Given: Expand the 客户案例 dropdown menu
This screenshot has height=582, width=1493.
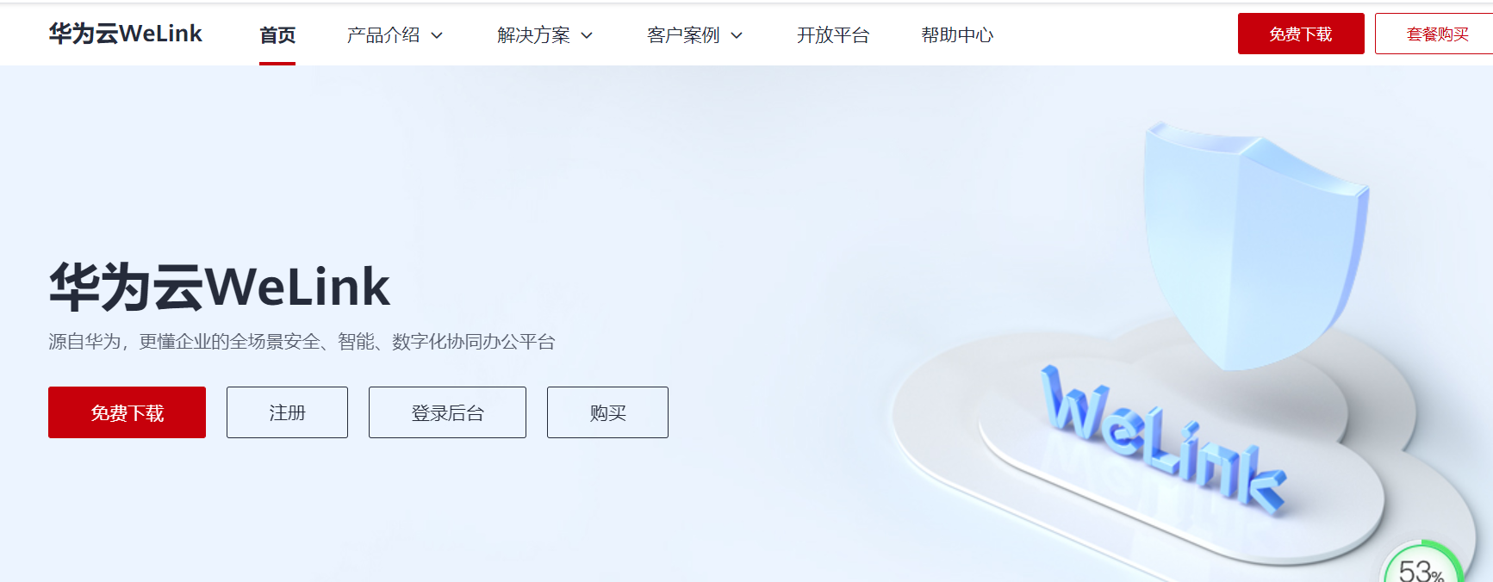Looking at the screenshot, I should [694, 35].
